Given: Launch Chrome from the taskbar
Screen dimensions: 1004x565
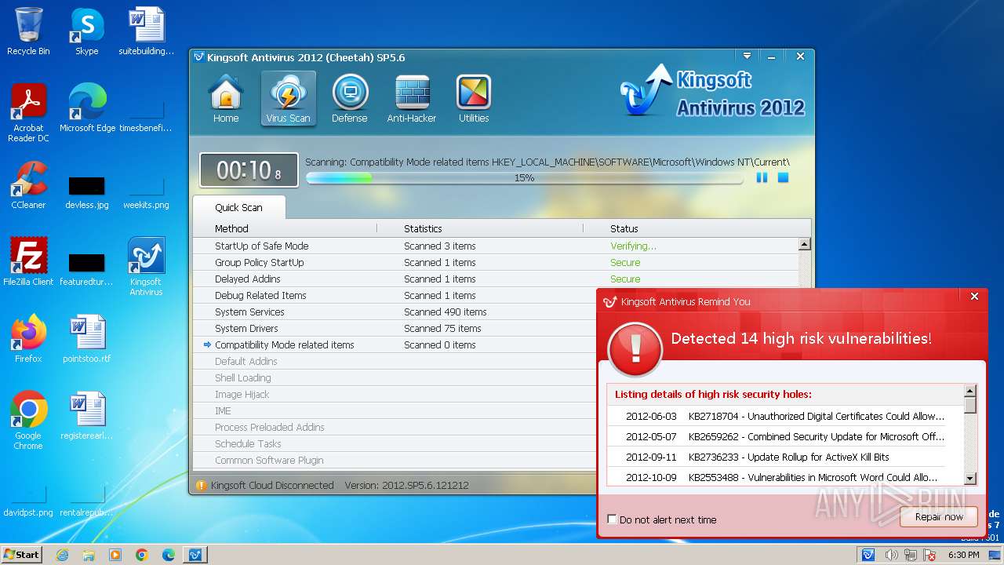Looking at the screenshot, I should click(x=142, y=555).
